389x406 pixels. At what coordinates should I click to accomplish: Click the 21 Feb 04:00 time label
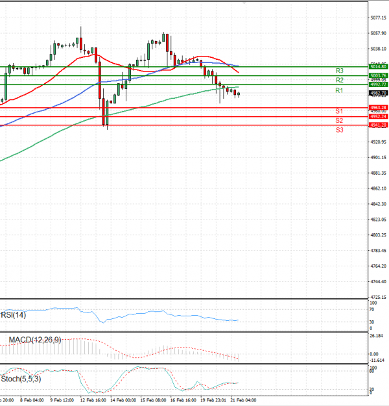pyautogui.click(x=243, y=400)
